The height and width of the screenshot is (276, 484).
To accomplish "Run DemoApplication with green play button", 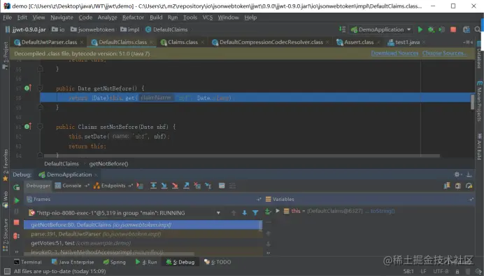I will click(x=420, y=29).
